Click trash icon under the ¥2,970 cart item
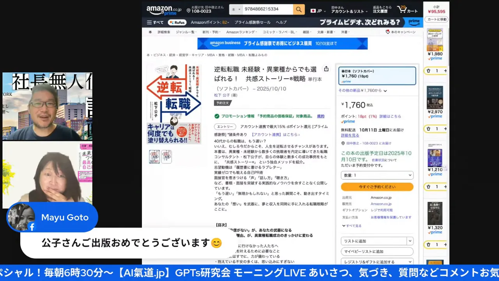The height and width of the screenshot is (281, 499). (428, 129)
